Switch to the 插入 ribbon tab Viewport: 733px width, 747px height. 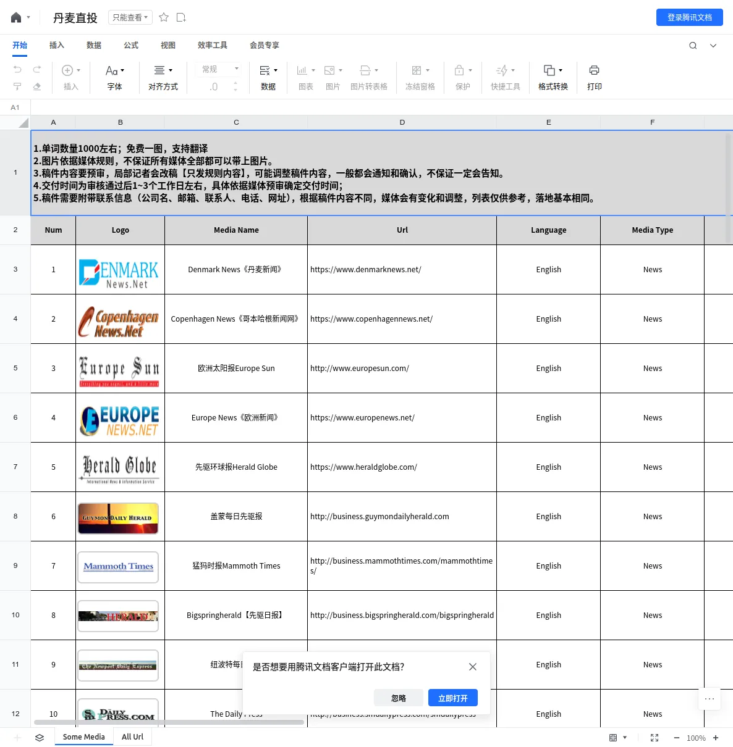(57, 45)
